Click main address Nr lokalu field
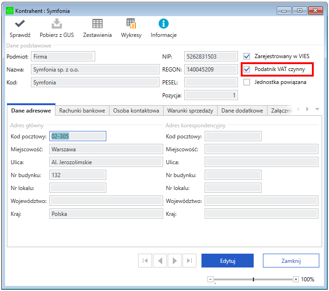Screen dimensions: 329x291 tap(78, 188)
